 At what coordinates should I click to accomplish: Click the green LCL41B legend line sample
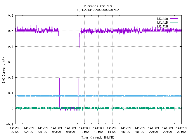174,22
